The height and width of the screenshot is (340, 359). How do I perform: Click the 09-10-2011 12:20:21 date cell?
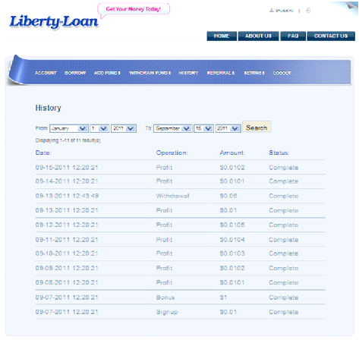[67, 253]
